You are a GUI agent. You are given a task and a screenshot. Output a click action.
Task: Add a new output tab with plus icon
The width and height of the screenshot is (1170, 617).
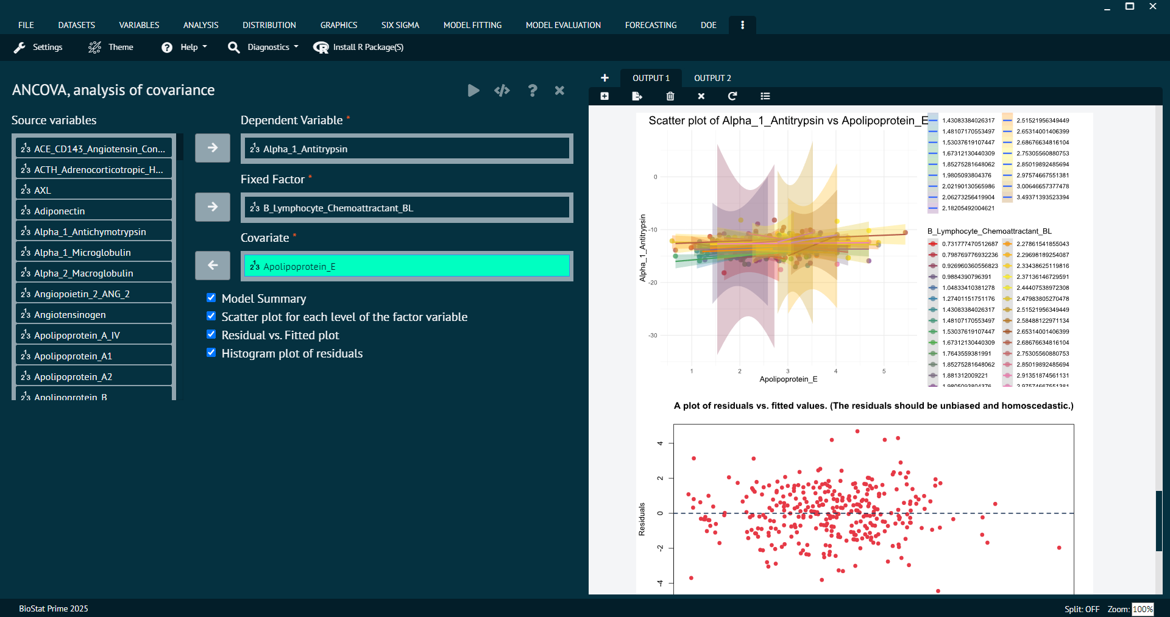604,78
